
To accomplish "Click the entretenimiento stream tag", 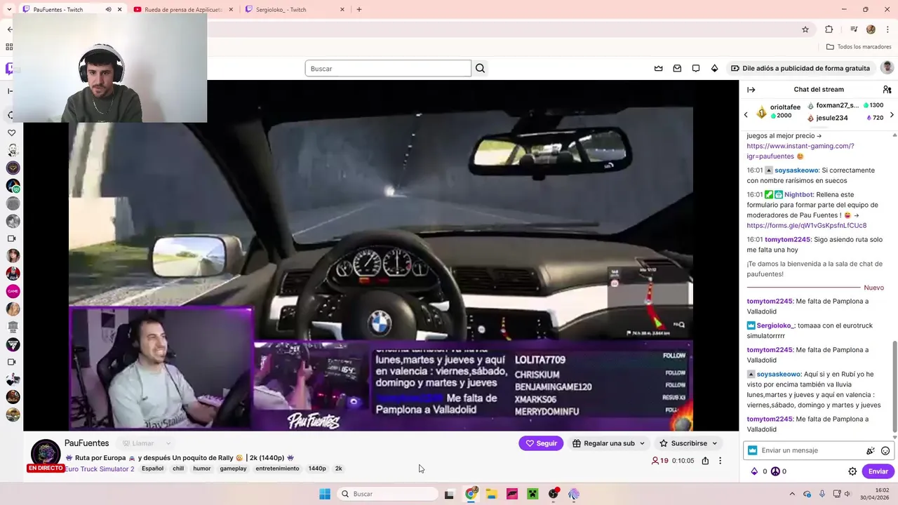I will [x=277, y=469].
